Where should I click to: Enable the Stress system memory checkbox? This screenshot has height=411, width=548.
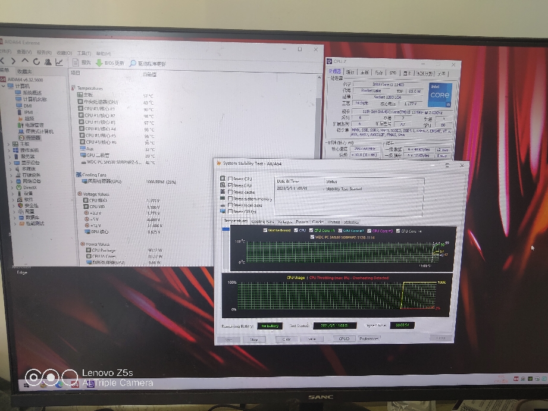[x=230, y=199]
